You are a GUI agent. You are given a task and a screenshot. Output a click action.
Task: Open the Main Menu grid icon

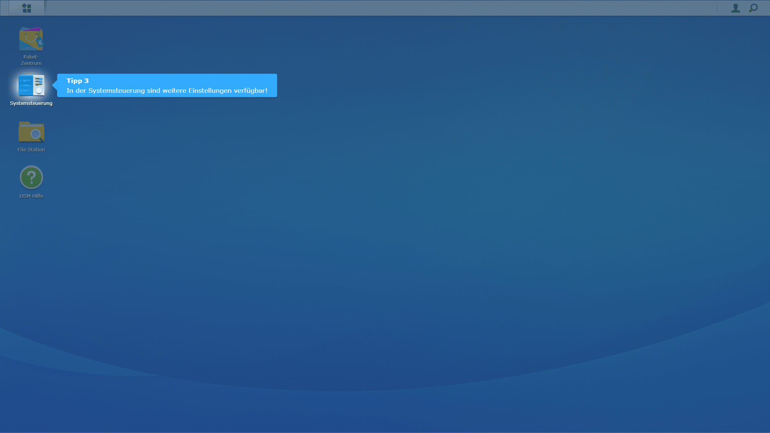(x=26, y=8)
